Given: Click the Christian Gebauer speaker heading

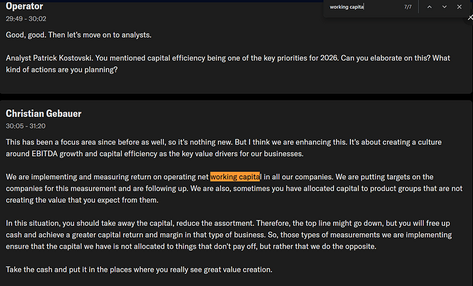Looking at the screenshot, I should coord(44,113).
